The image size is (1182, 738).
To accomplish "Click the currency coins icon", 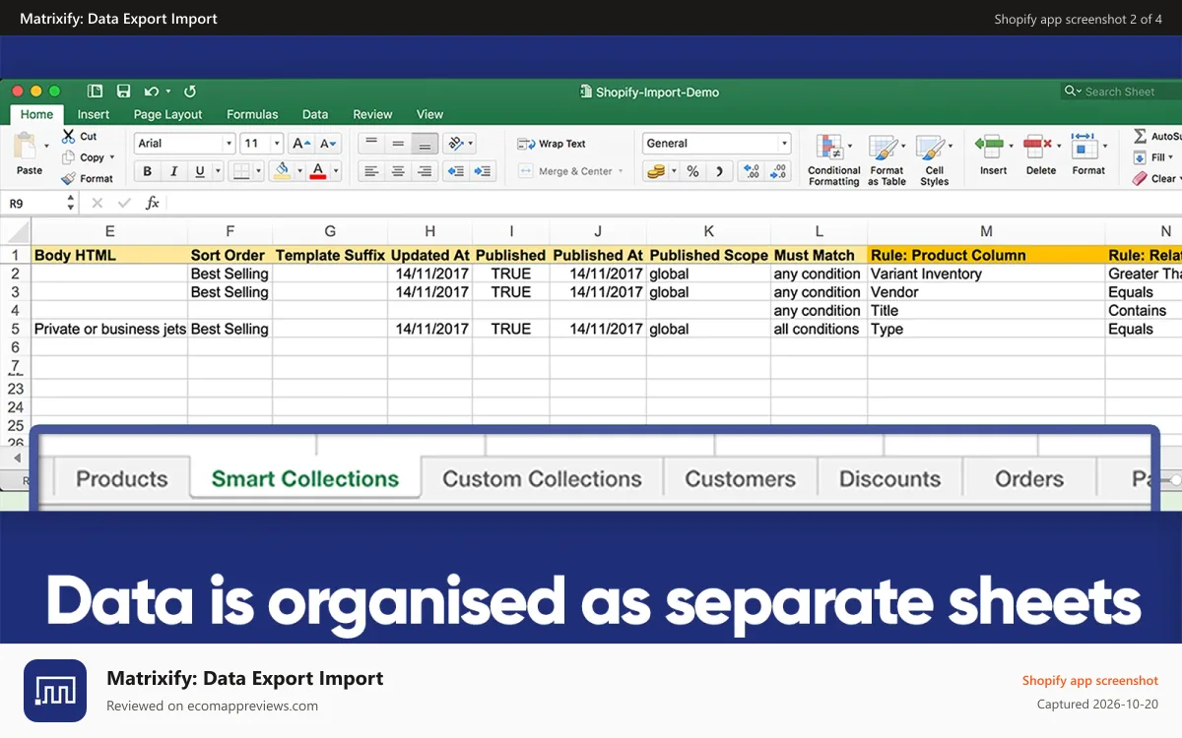I will [x=655, y=171].
